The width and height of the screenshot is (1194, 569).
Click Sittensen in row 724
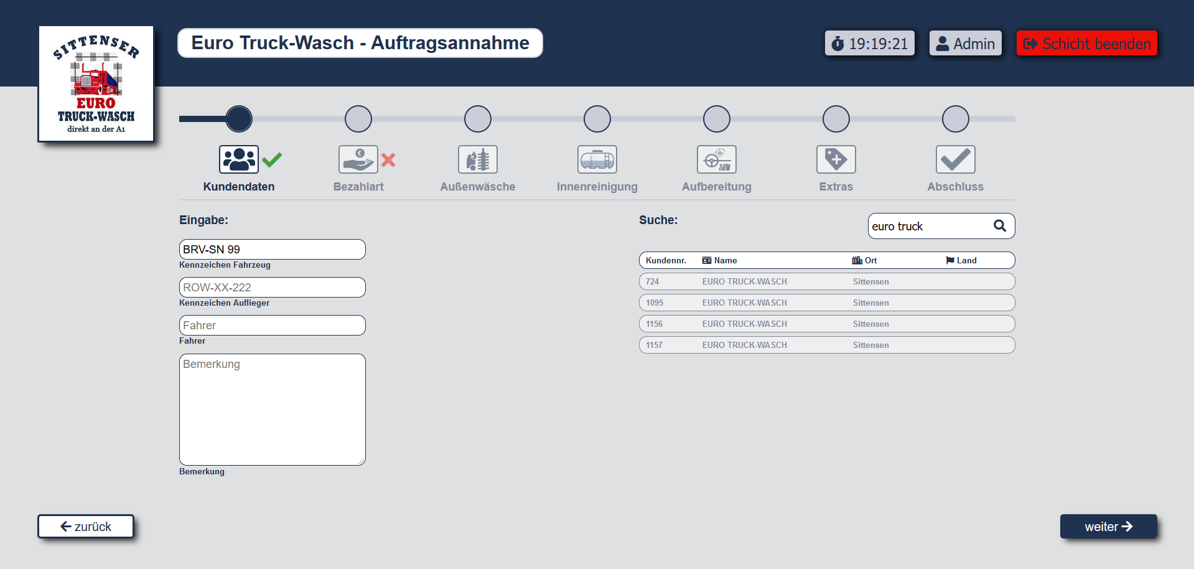tap(870, 281)
